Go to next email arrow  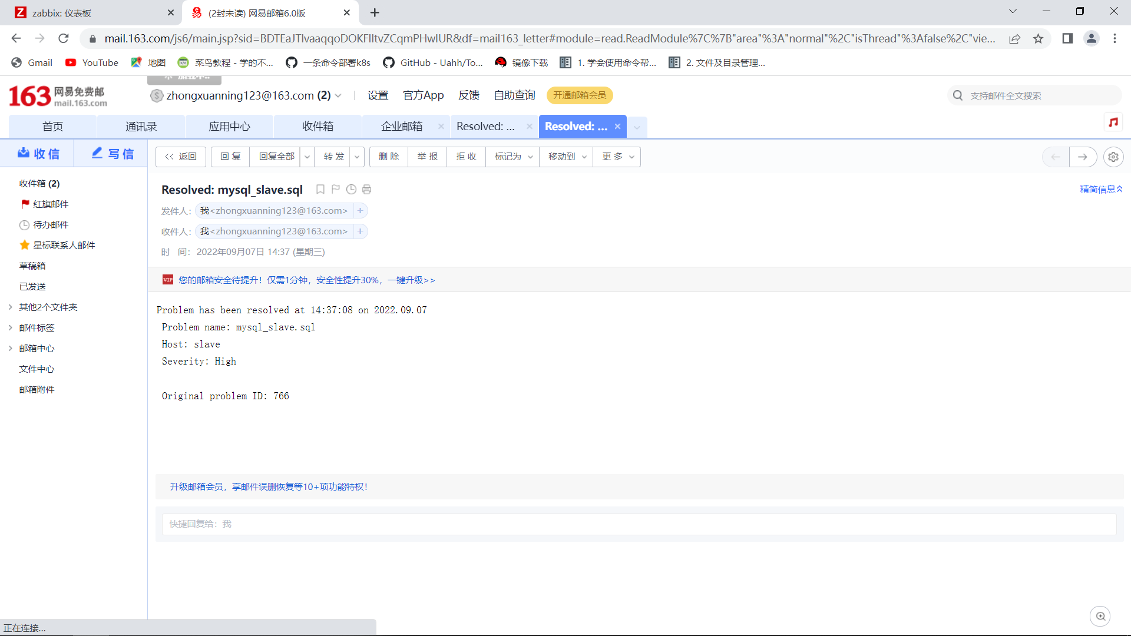pyautogui.click(x=1082, y=157)
